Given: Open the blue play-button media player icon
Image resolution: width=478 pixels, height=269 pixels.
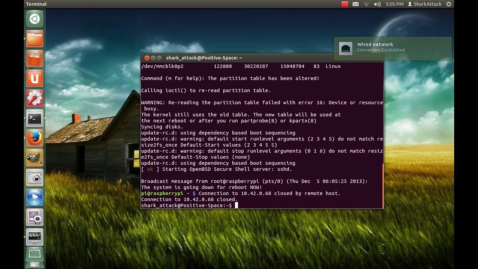Looking at the screenshot, I should click(35, 198).
